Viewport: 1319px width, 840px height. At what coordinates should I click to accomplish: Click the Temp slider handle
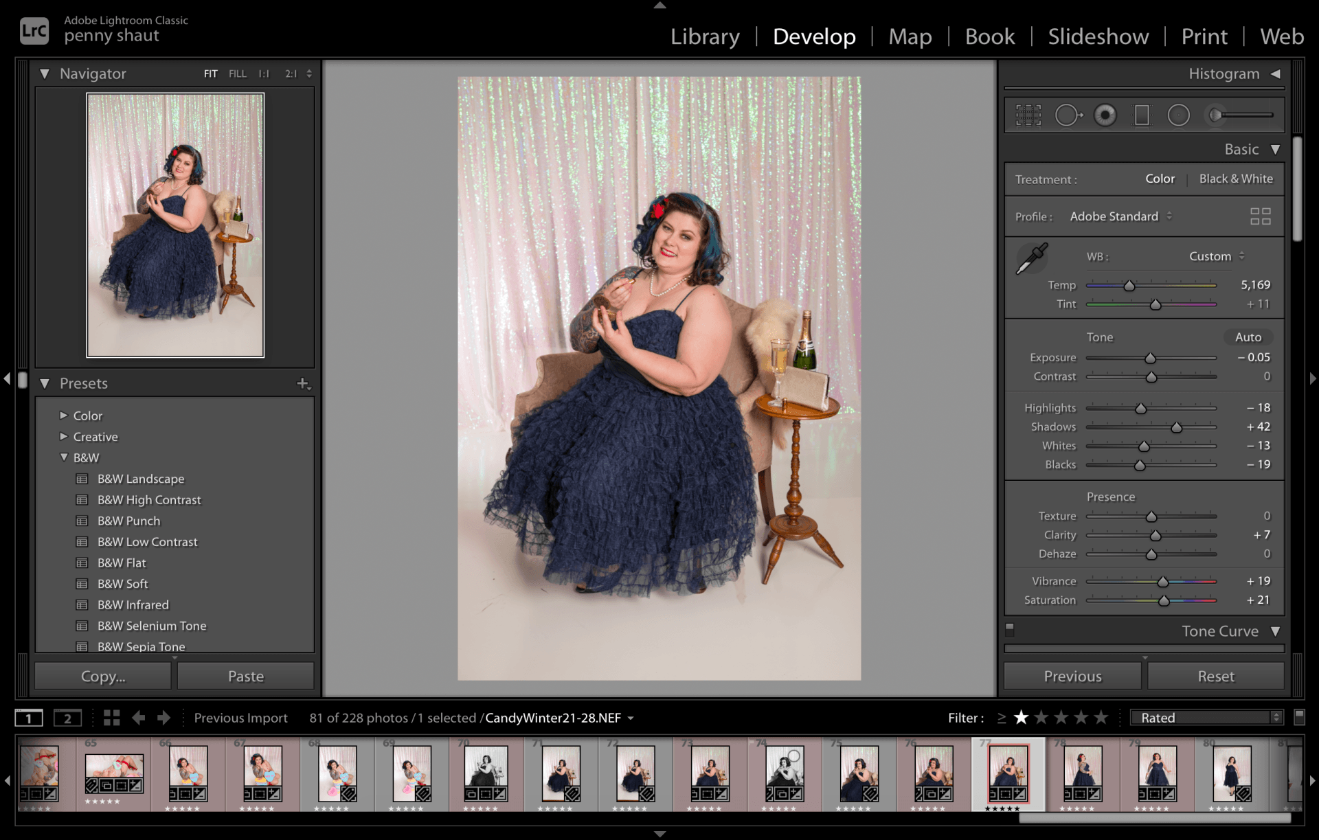coord(1129,285)
